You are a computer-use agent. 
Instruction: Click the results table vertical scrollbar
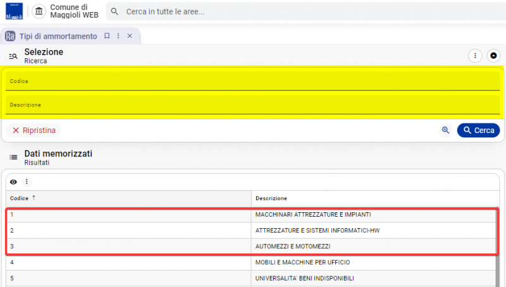498,247
